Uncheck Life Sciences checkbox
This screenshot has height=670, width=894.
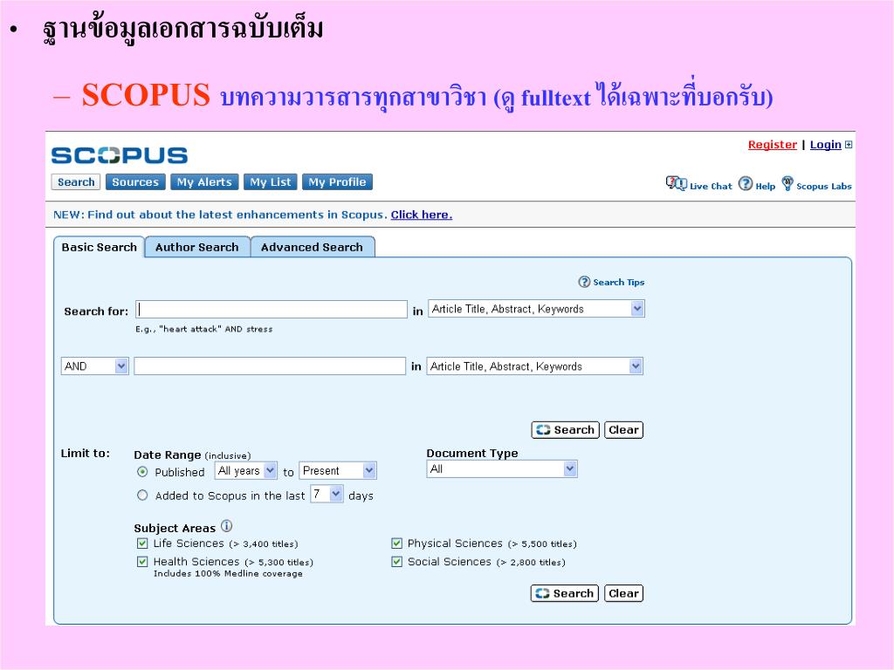(142, 543)
